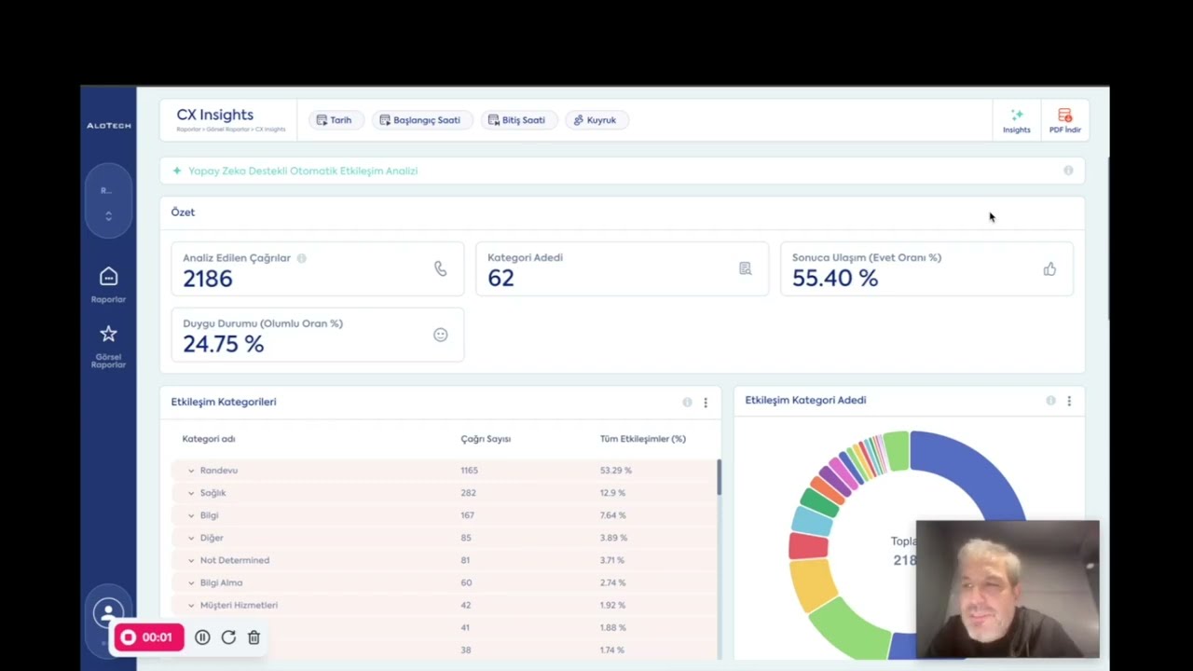Click the 55.40 % result rate value
This screenshot has height=671, width=1193.
(x=835, y=279)
